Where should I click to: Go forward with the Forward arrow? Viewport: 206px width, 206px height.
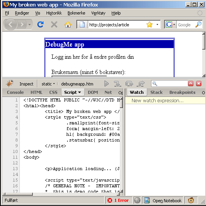click(x=22, y=24)
